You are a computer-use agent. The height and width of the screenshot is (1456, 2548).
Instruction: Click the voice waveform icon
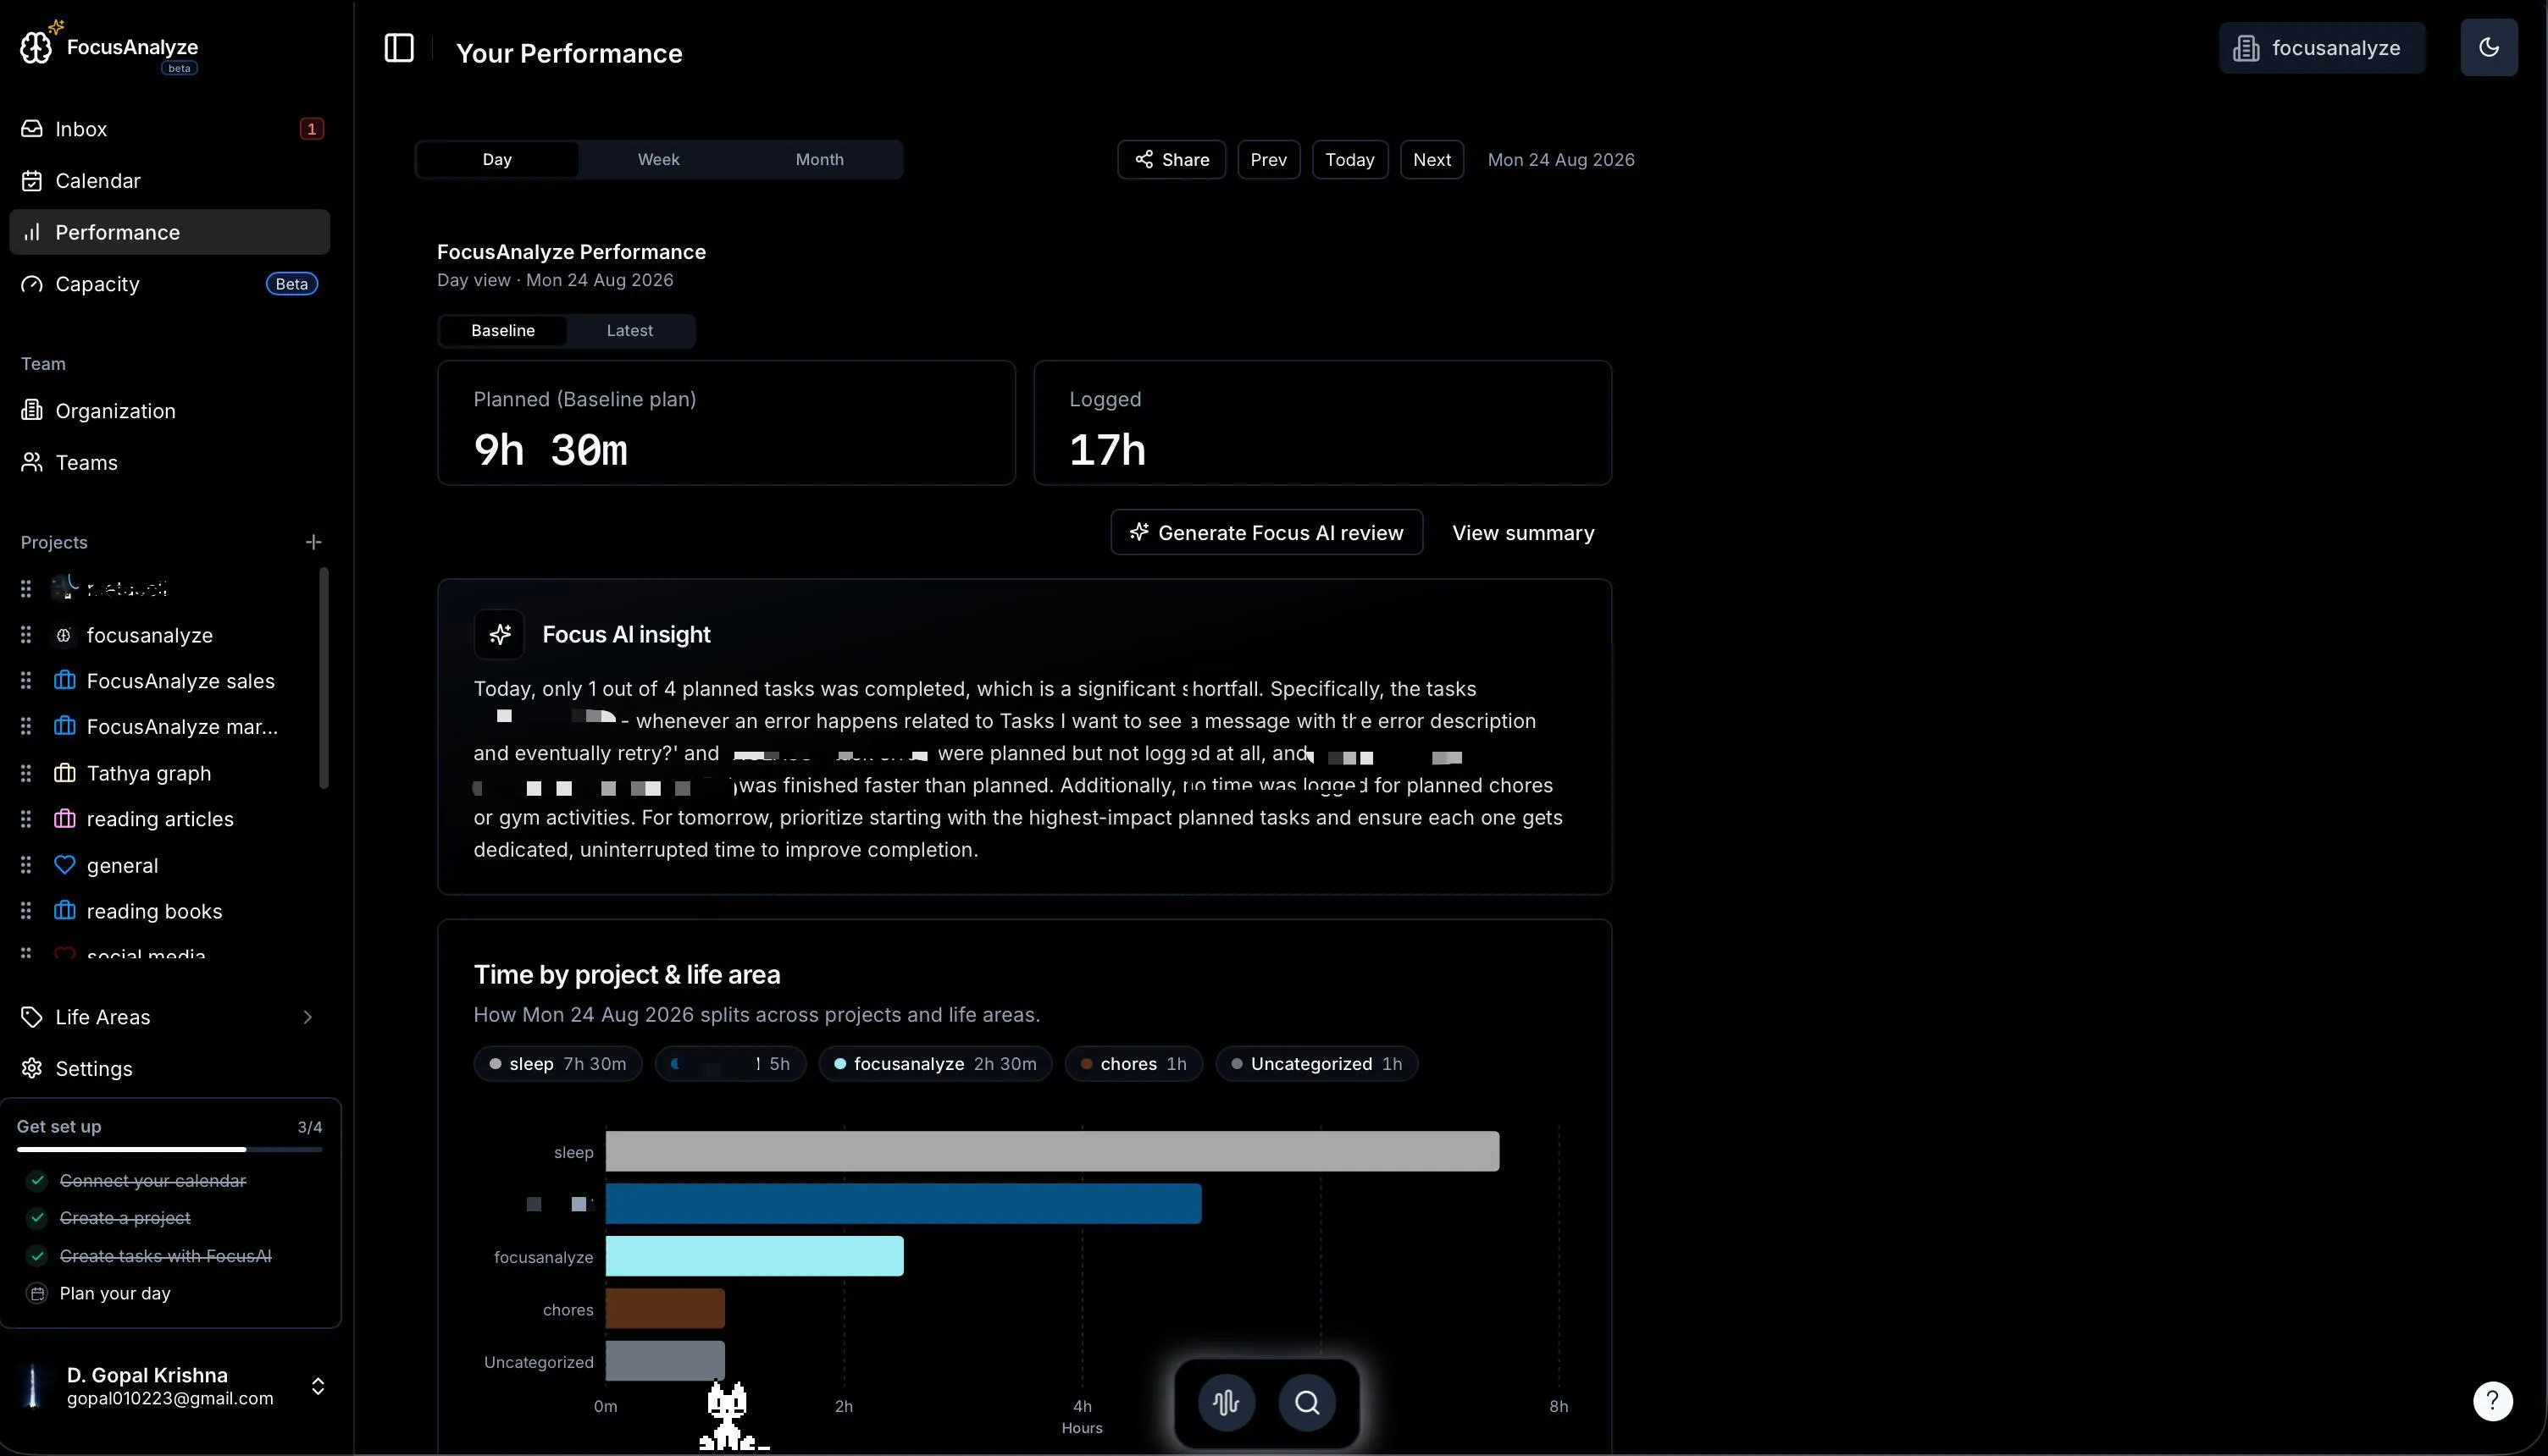[1226, 1402]
